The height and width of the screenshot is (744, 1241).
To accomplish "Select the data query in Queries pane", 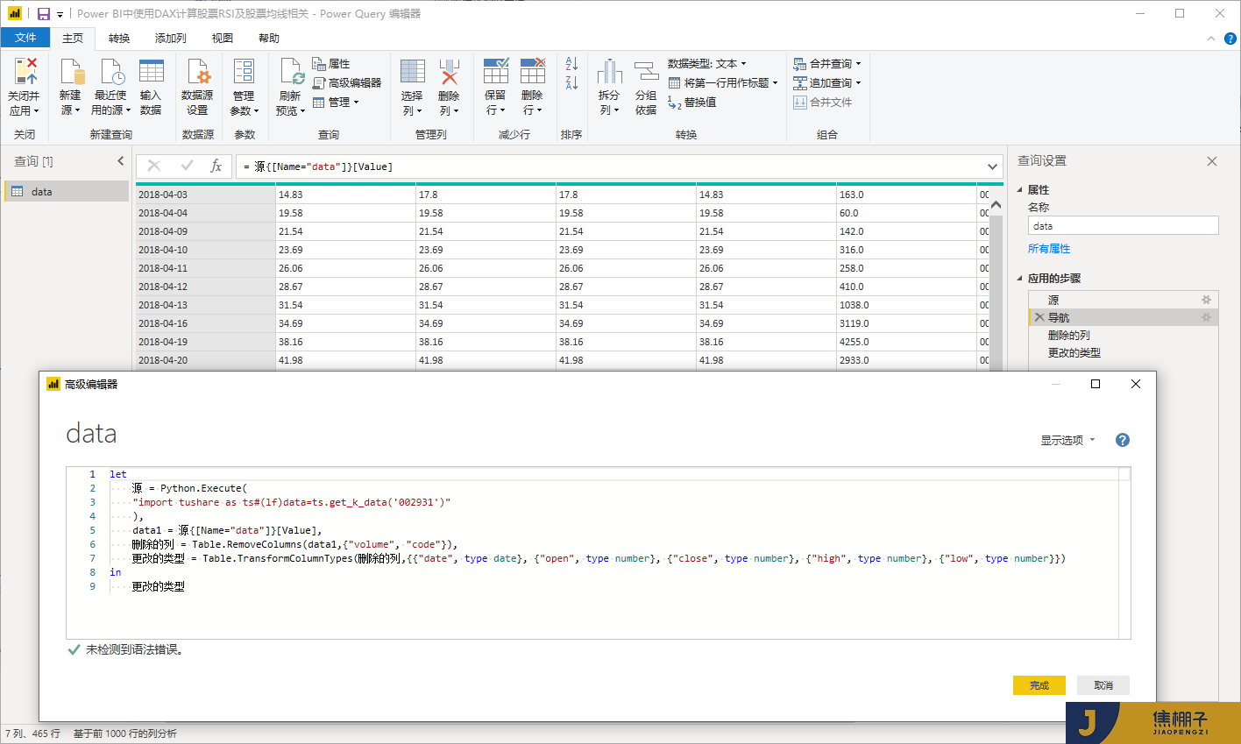I will 67,191.
